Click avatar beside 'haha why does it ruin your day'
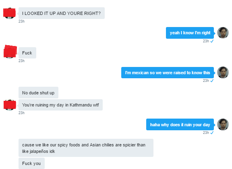This screenshot has width=232, height=169. [x=223, y=124]
